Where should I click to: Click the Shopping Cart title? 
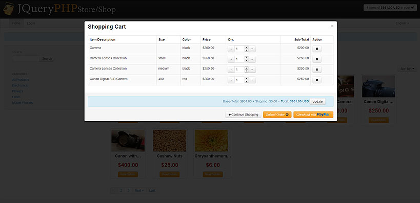pyautogui.click(x=107, y=27)
